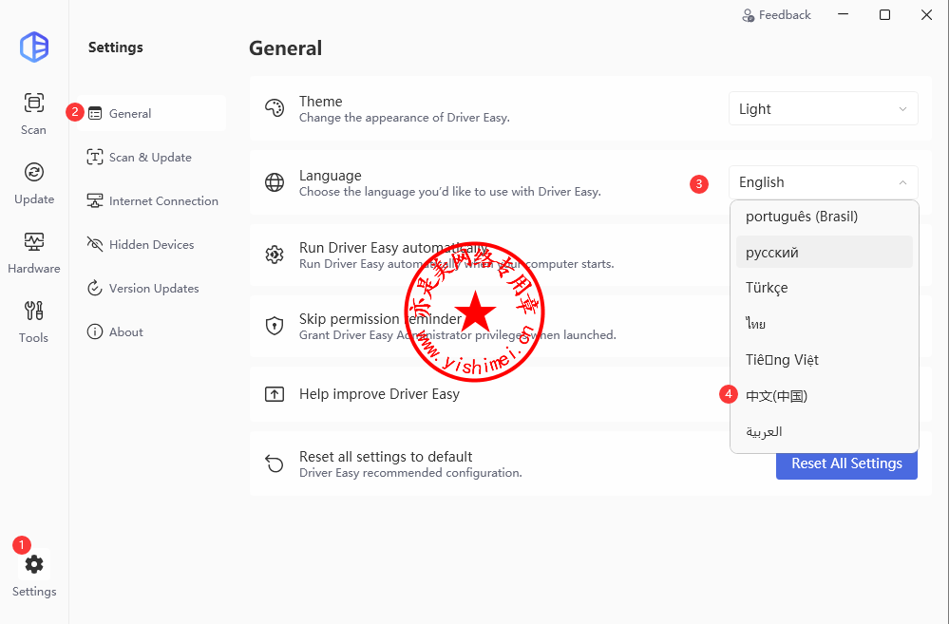Click 'Change the appearance of Driver Easy.' text
Viewport: 949px width, 624px height.
pos(405,118)
